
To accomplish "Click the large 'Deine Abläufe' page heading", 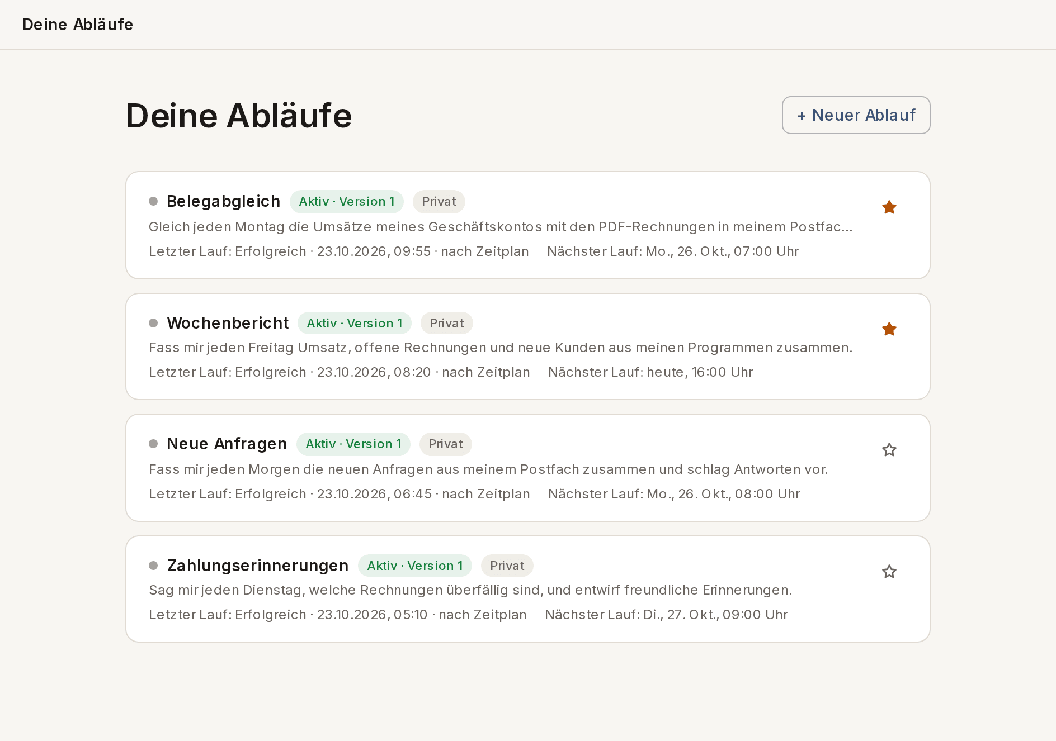I will 239,116.
